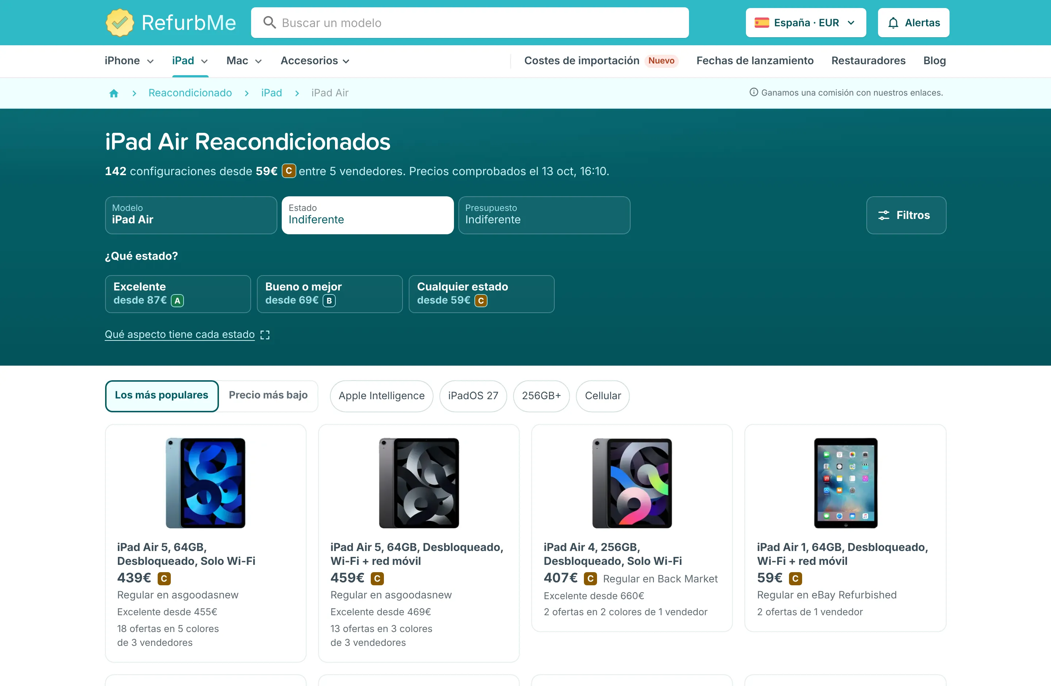Click the commission info icon
1051x686 pixels.
tap(754, 92)
